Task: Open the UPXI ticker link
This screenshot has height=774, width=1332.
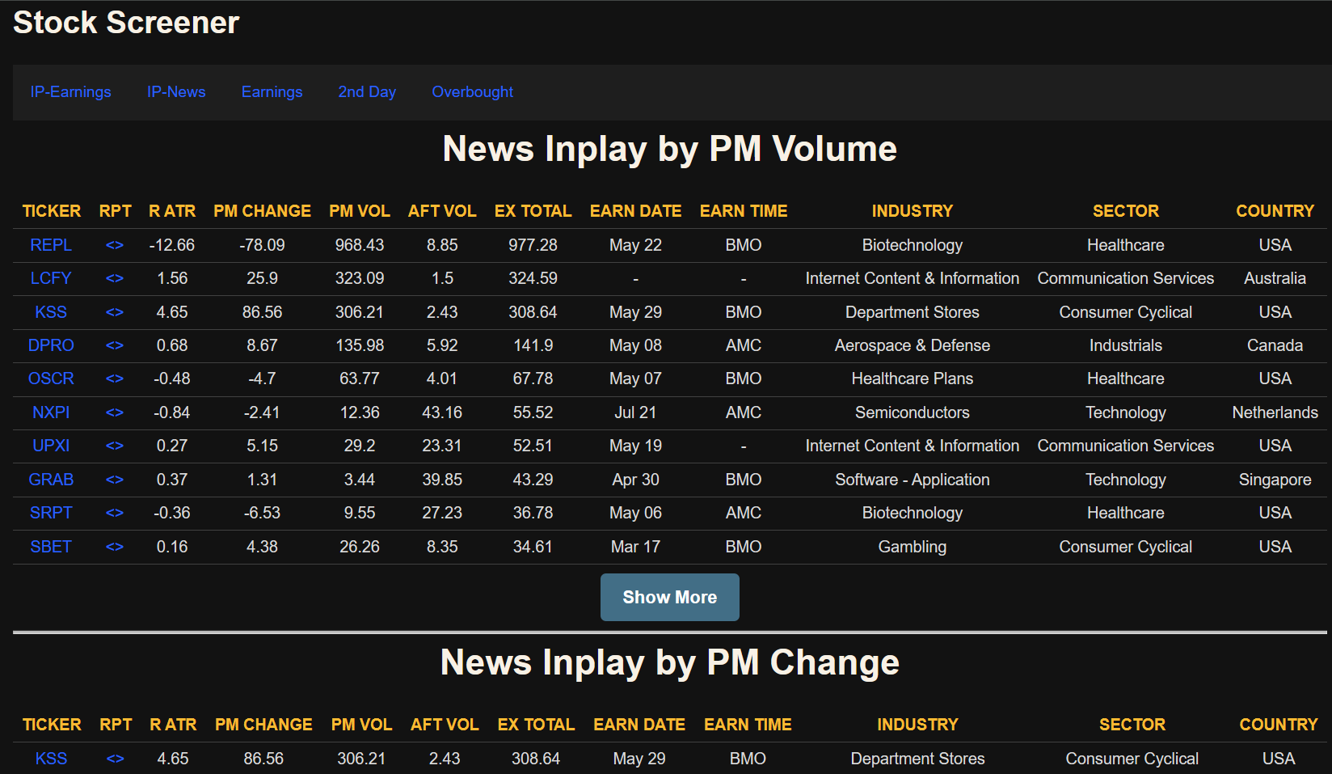Action: pos(51,446)
